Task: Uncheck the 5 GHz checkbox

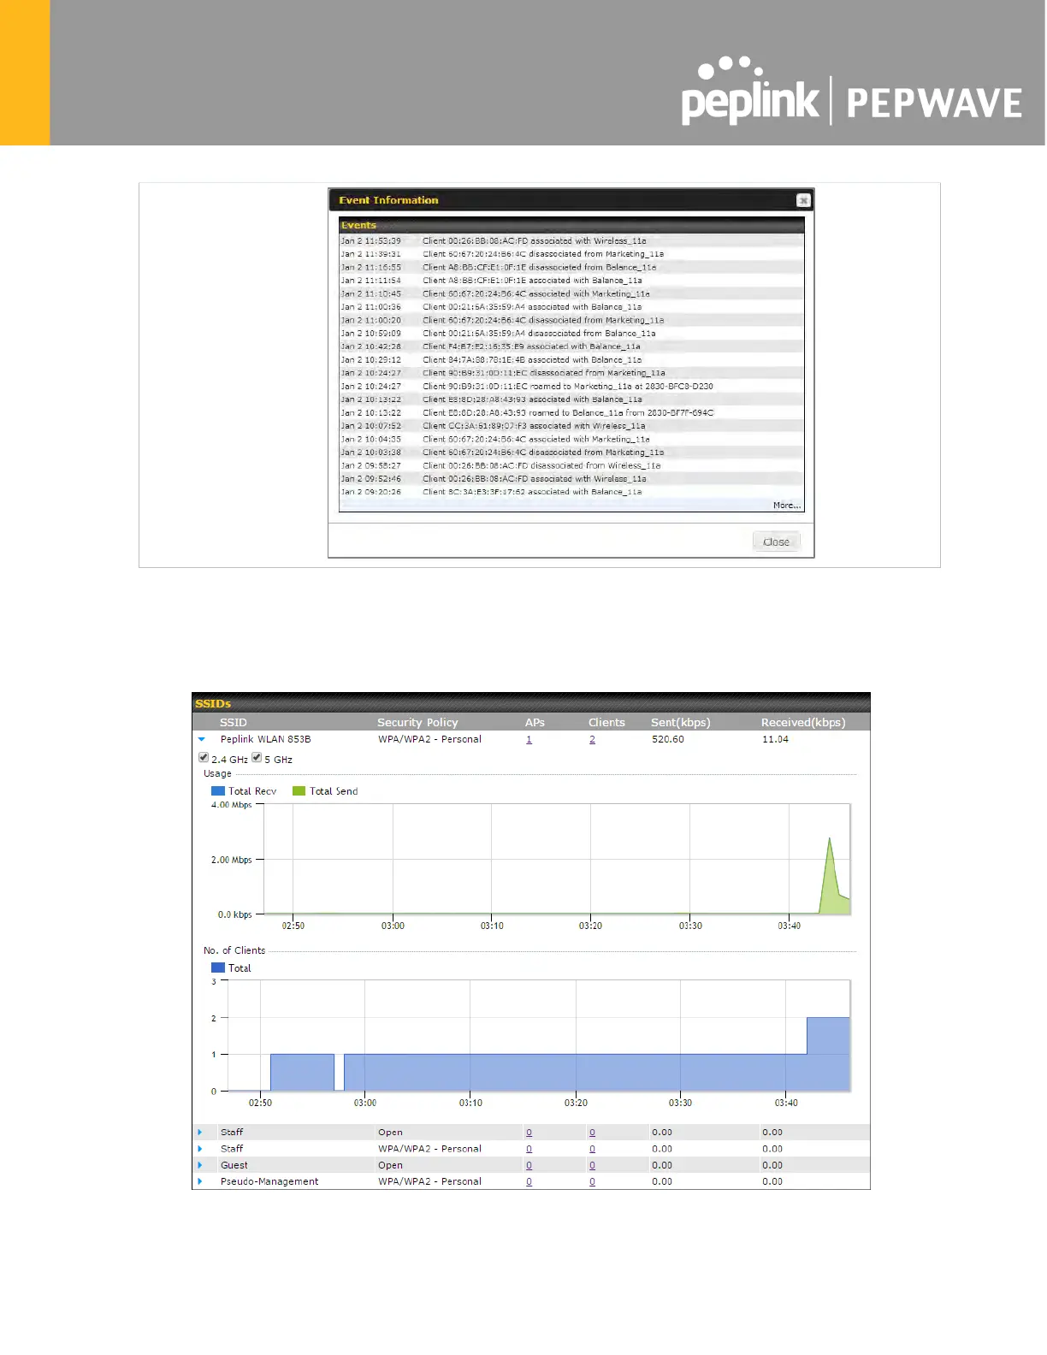Action: tap(257, 758)
